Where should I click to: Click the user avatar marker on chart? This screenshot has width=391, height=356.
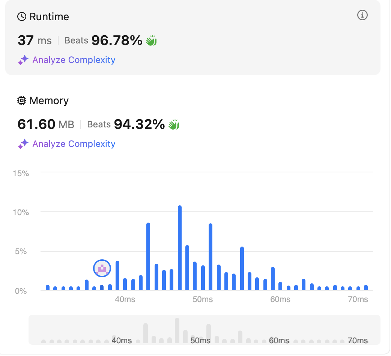point(102,268)
